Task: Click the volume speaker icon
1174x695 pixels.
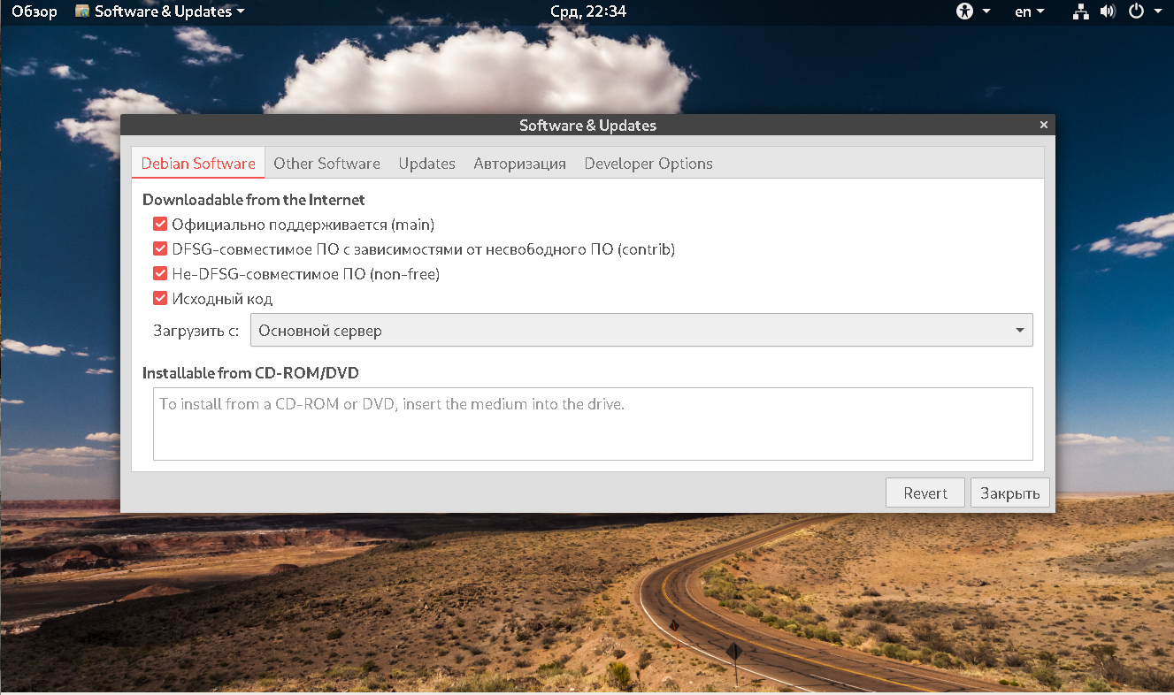Action: (1108, 11)
